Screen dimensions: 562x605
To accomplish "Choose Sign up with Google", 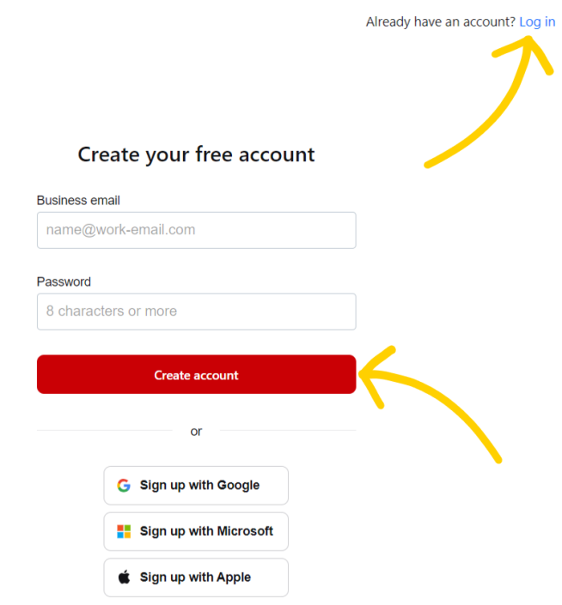I will pyautogui.click(x=196, y=486).
